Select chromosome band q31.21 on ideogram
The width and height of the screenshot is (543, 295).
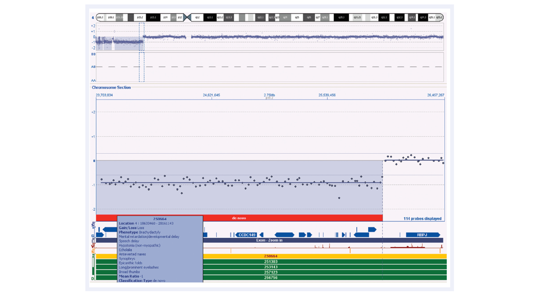pyautogui.click(x=358, y=17)
